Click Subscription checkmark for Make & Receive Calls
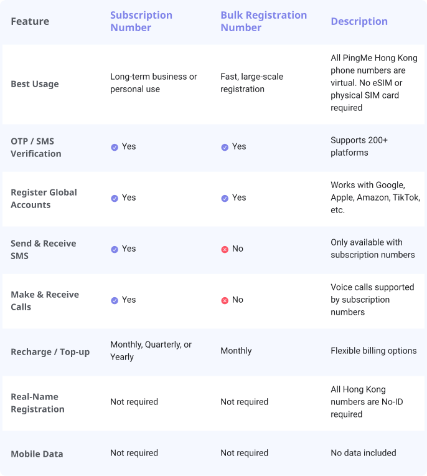 [115, 300]
